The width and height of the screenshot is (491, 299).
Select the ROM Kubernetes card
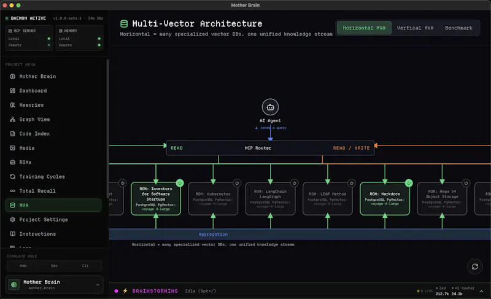(213, 199)
